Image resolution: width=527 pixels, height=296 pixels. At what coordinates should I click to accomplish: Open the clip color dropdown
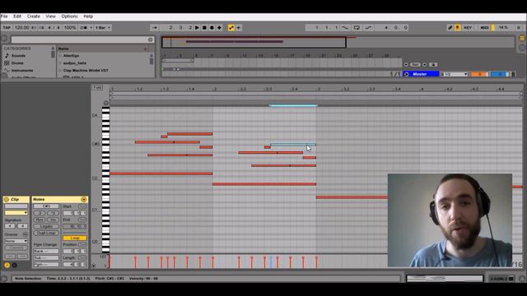coord(16,213)
